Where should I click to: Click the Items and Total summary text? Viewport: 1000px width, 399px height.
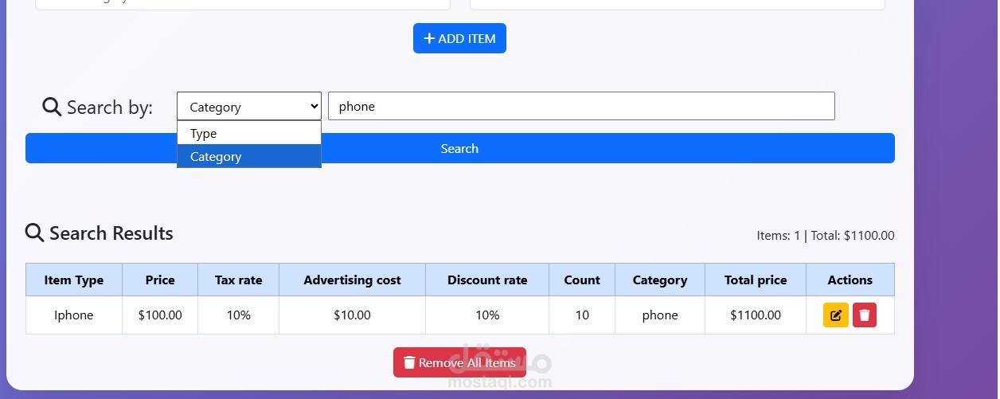pyautogui.click(x=826, y=236)
